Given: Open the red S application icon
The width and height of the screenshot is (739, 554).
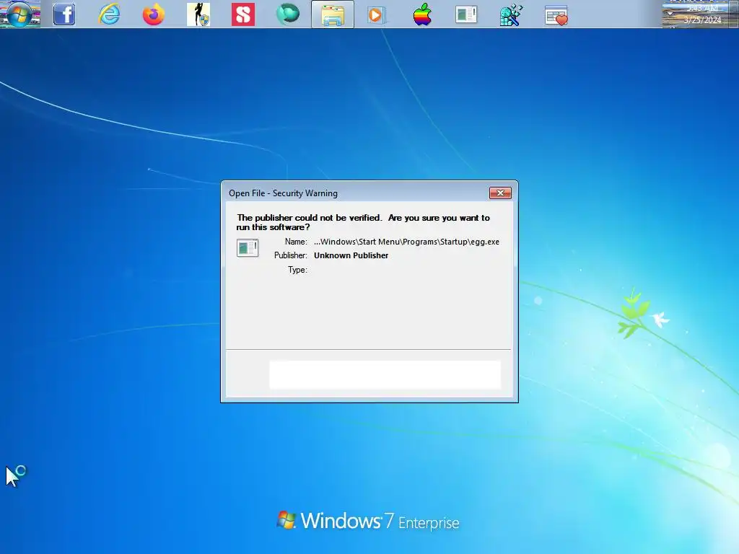Looking at the screenshot, I should pos(243,14).
